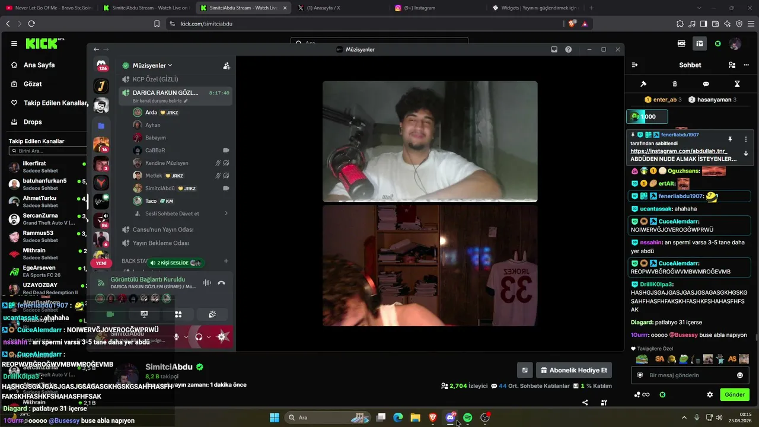This screenshot has width=759, height=427.
Task: Collapse the Kick chat panel
Action: coord(634,65)
